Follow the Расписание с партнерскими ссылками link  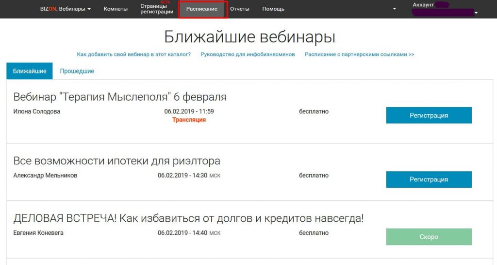click(359, 54)
